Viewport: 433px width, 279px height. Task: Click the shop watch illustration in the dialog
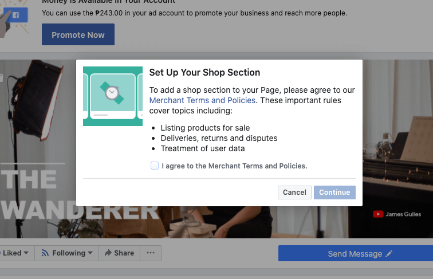point(113,95)
